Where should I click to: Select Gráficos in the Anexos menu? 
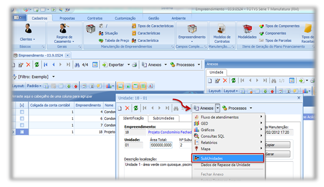tap(228, 130)
